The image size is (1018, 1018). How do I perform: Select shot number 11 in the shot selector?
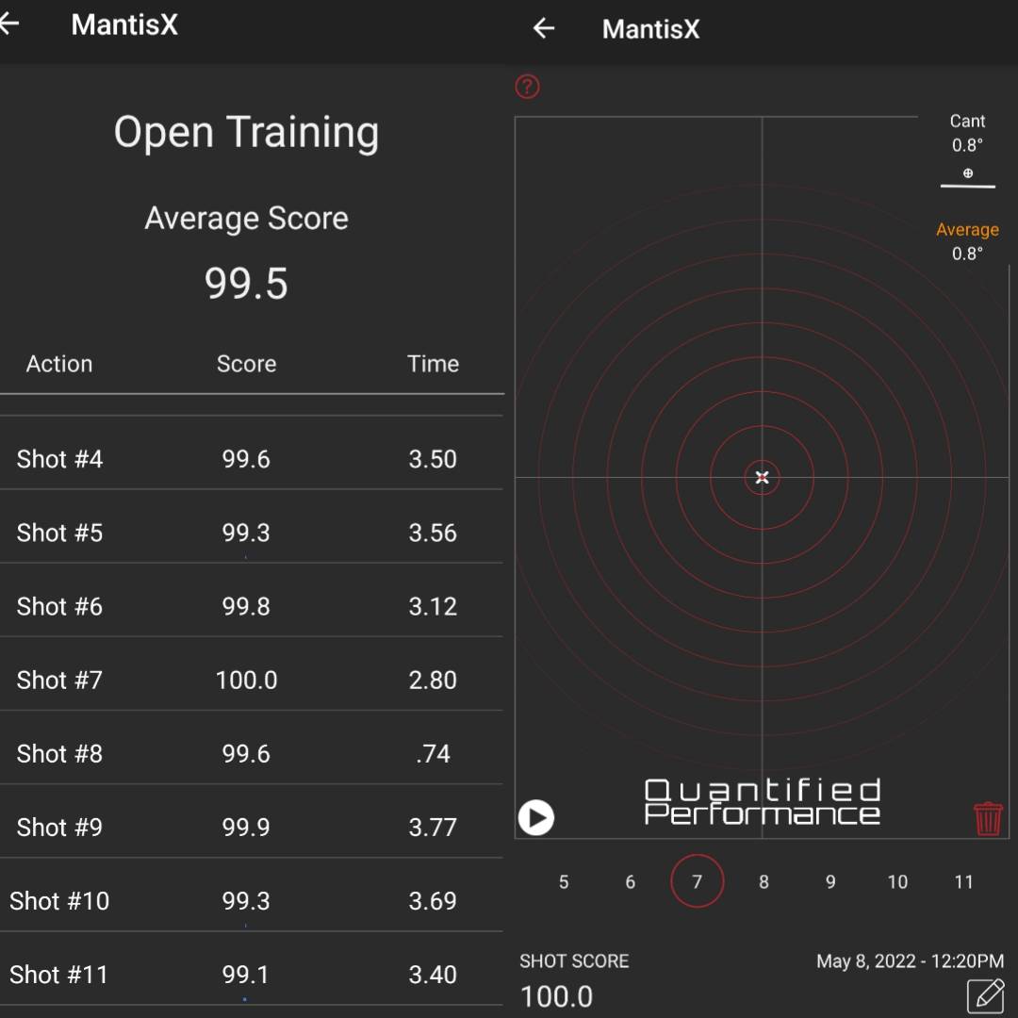click(963, 881)
